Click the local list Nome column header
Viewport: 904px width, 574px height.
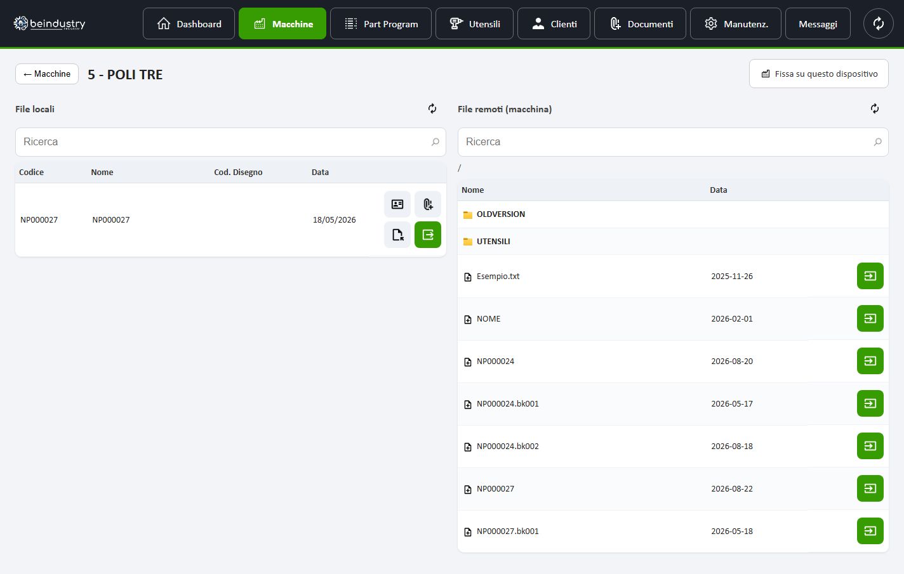click(x=102, y=173)
